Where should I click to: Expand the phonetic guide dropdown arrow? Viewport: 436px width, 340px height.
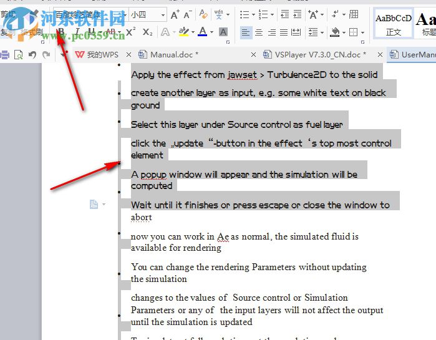click(228, 15)
